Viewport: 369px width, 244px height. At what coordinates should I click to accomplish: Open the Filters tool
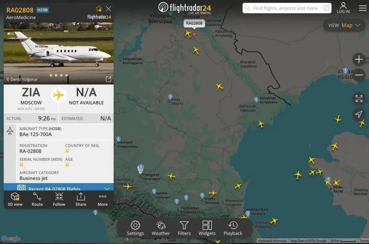[x=184, y=228]
